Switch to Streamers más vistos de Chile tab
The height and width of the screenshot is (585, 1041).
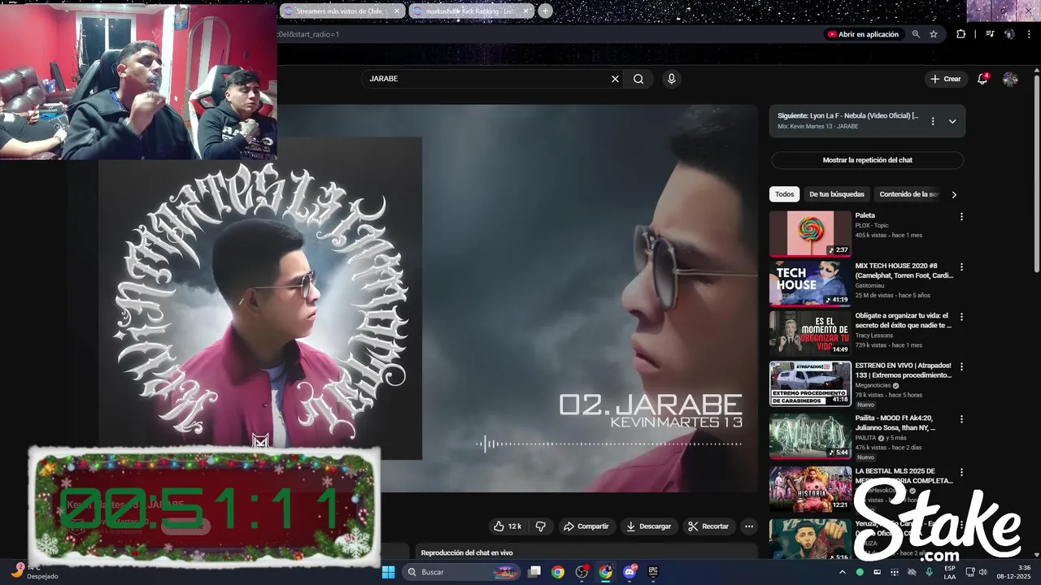pyautogui.click(x=342, y=11)
